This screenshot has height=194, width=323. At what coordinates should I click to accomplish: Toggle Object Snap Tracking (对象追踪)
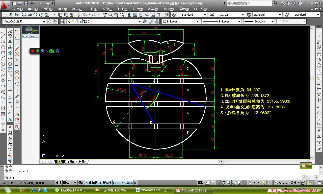click(105, 183)
